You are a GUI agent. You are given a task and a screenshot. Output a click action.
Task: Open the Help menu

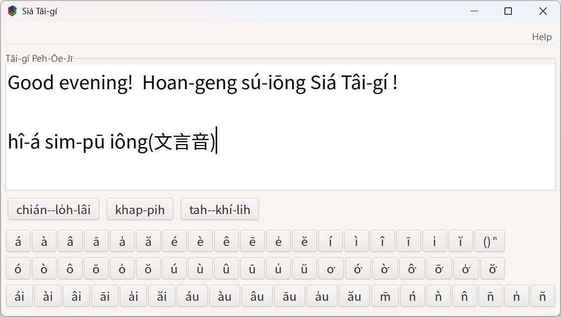[541, 37]
